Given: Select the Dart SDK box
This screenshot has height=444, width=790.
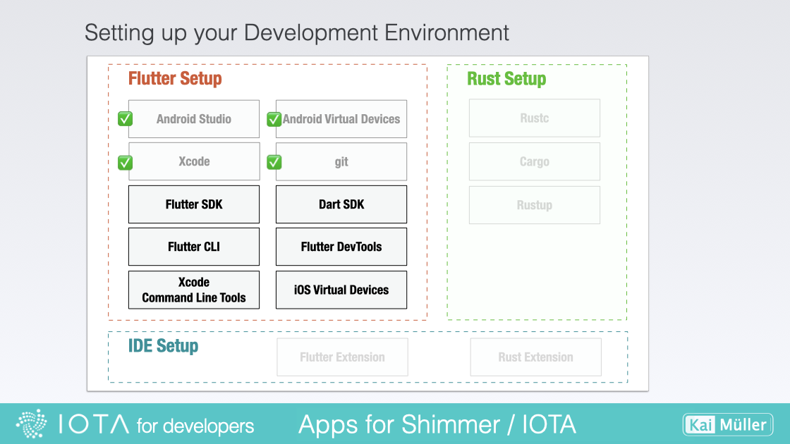Looking at the screenshot, I should pos(341,204).
